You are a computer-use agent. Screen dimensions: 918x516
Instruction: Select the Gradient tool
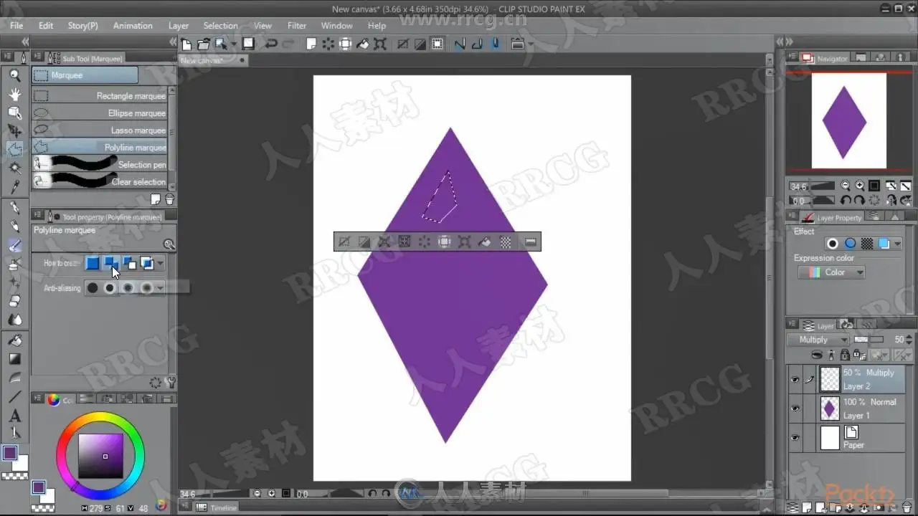[x=14, y=359]
